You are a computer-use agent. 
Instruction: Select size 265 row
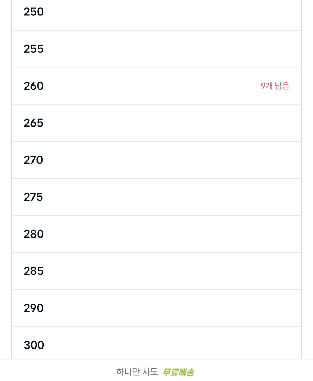coord(34,123)
